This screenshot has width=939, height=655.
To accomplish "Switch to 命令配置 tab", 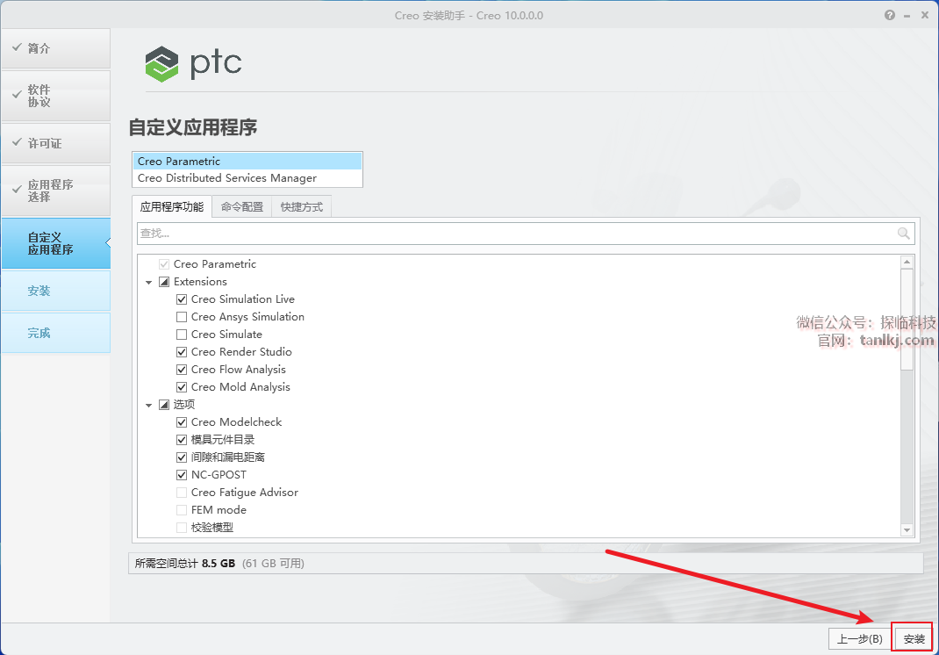I will (242, 206).
